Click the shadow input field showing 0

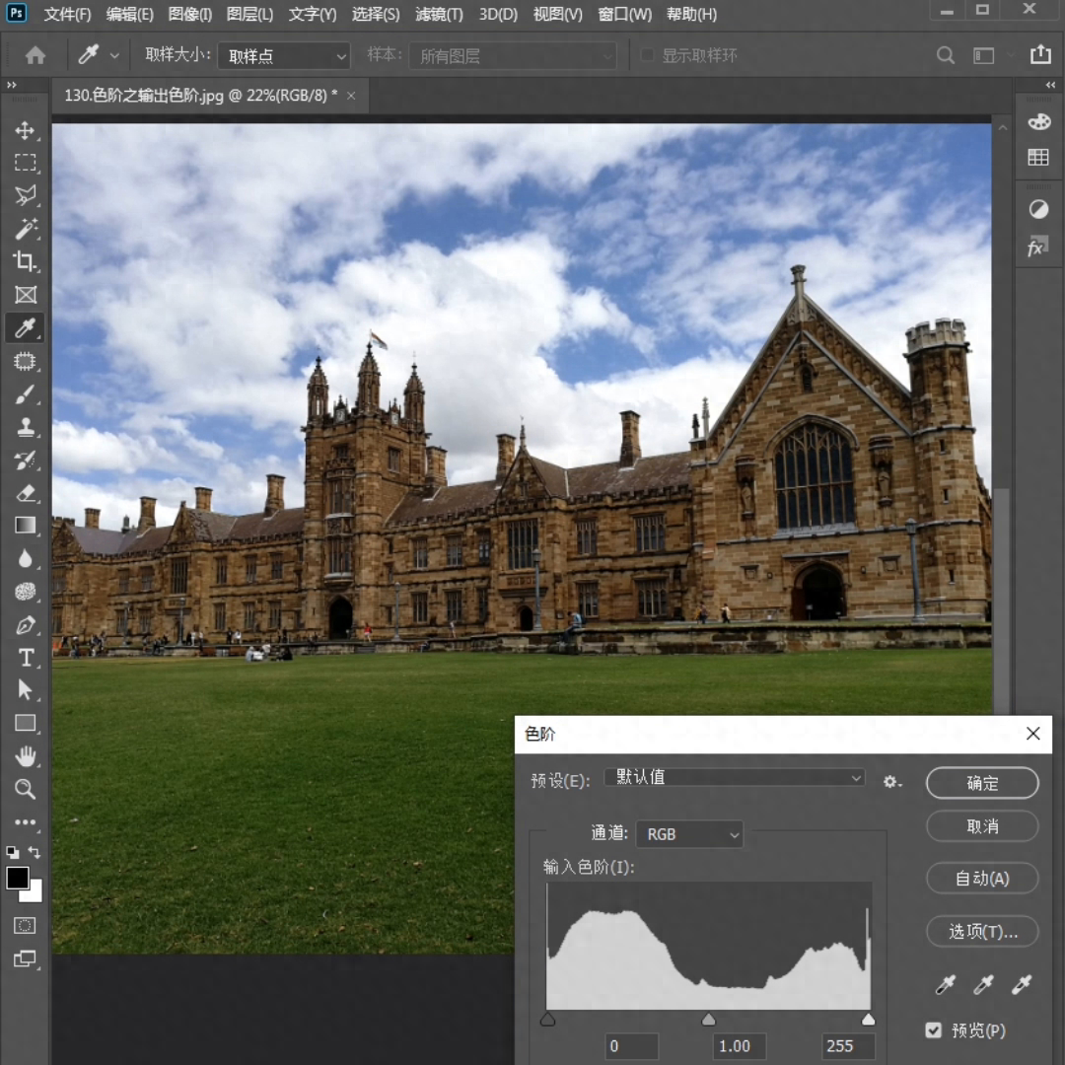(x=631, y=1046)
